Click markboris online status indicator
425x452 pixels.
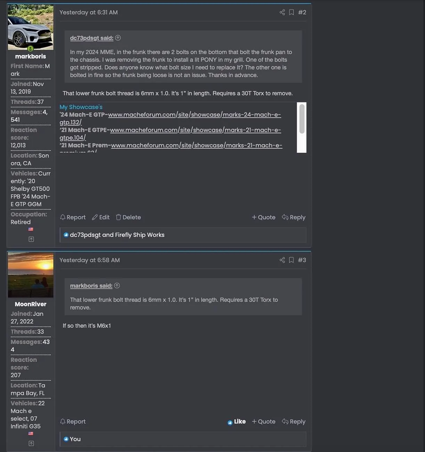(x=31, y=49)
